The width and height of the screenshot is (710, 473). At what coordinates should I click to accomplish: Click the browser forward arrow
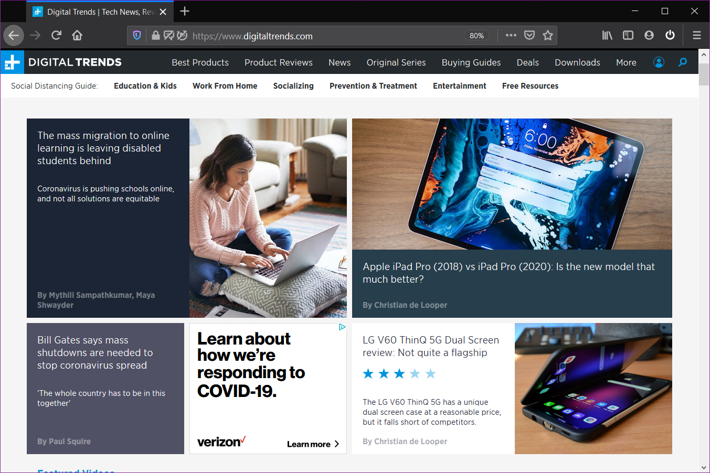tap(35, 35)
